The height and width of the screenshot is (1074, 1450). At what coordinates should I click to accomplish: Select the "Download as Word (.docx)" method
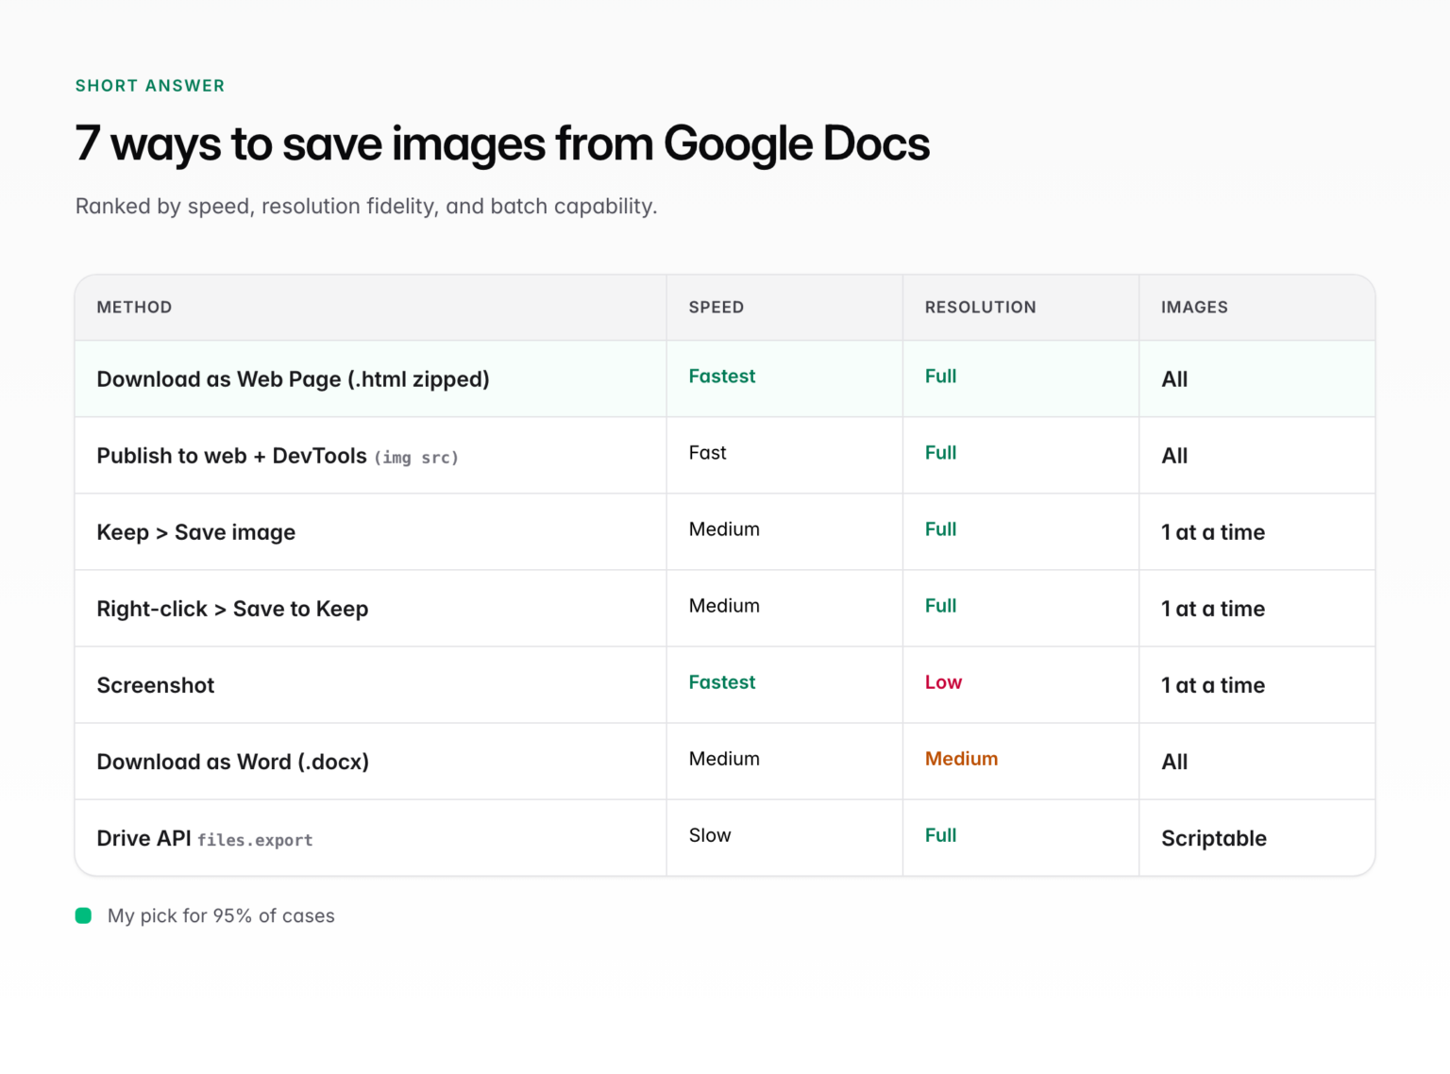[233, 762]
